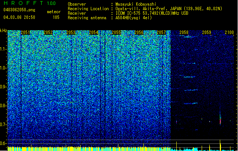Click the Receiving antenna field label
The image size is (238, 151).
click(x=87, y=18)
